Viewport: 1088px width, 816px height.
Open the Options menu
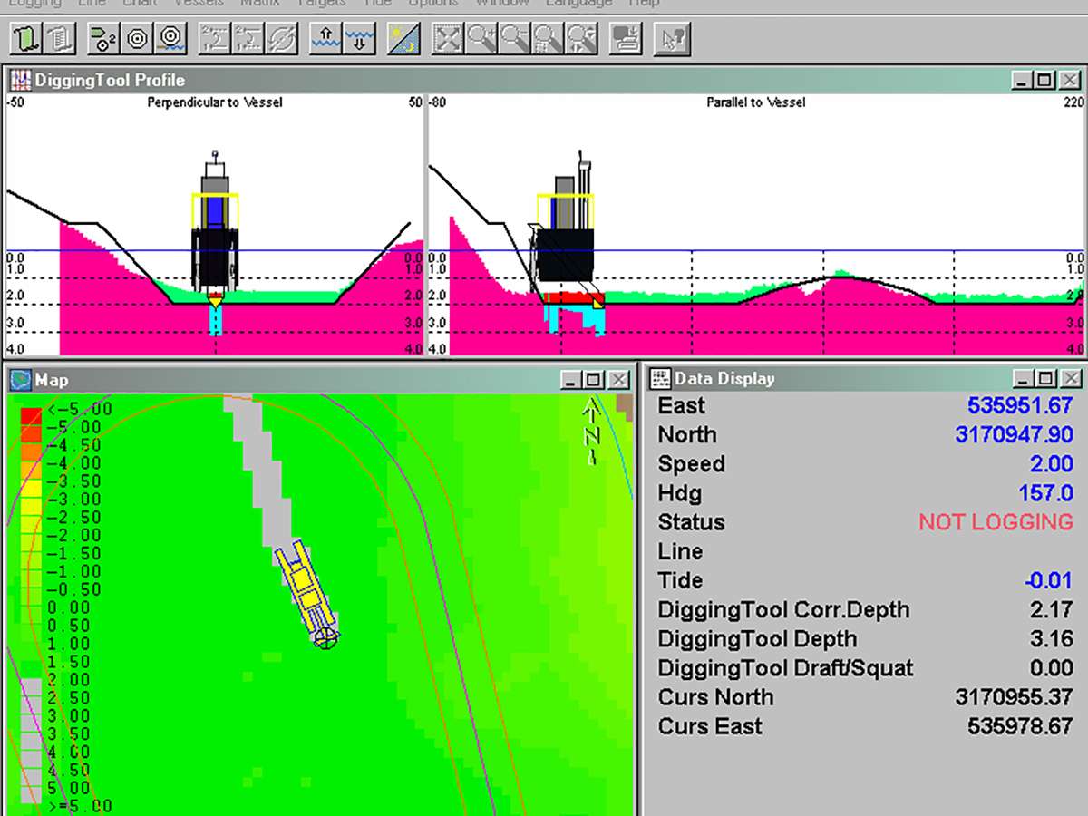(434, 4)
